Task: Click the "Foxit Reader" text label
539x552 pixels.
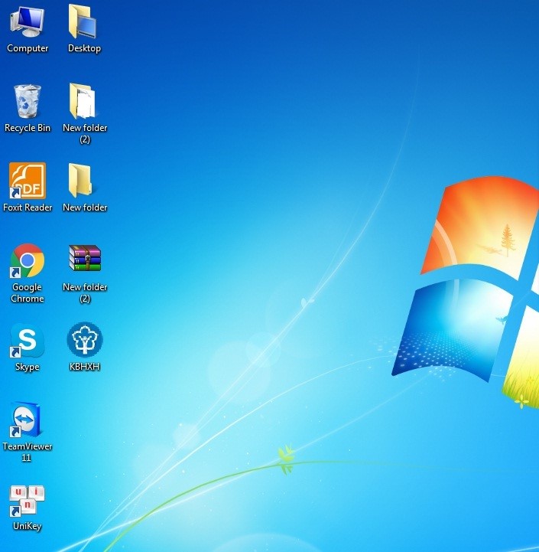Action: click(x=28, y=207)
